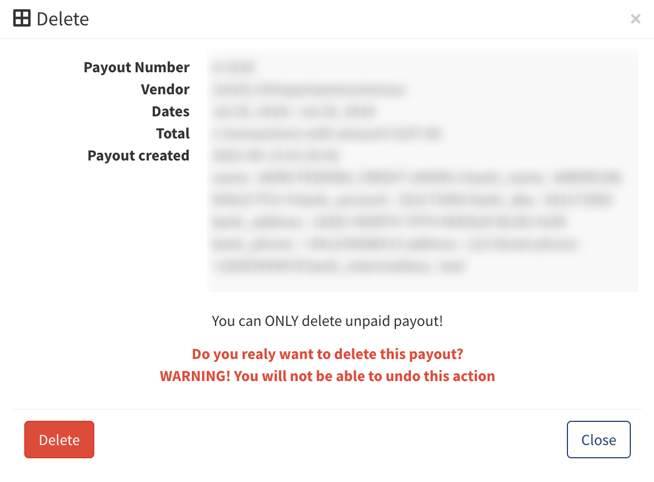
Task: Select the Payout created label
Action: (138, 156)
